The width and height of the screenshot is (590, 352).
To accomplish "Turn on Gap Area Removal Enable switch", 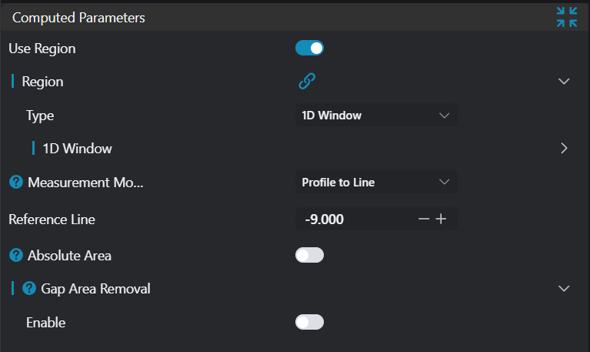I will coord(309,322).
